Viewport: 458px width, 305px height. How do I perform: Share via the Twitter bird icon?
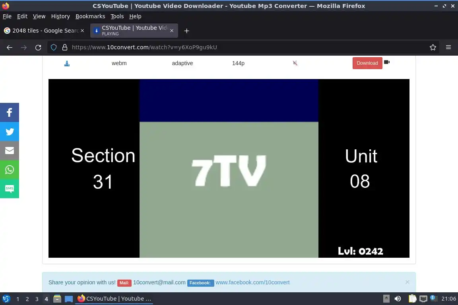[x=10, y=131]
